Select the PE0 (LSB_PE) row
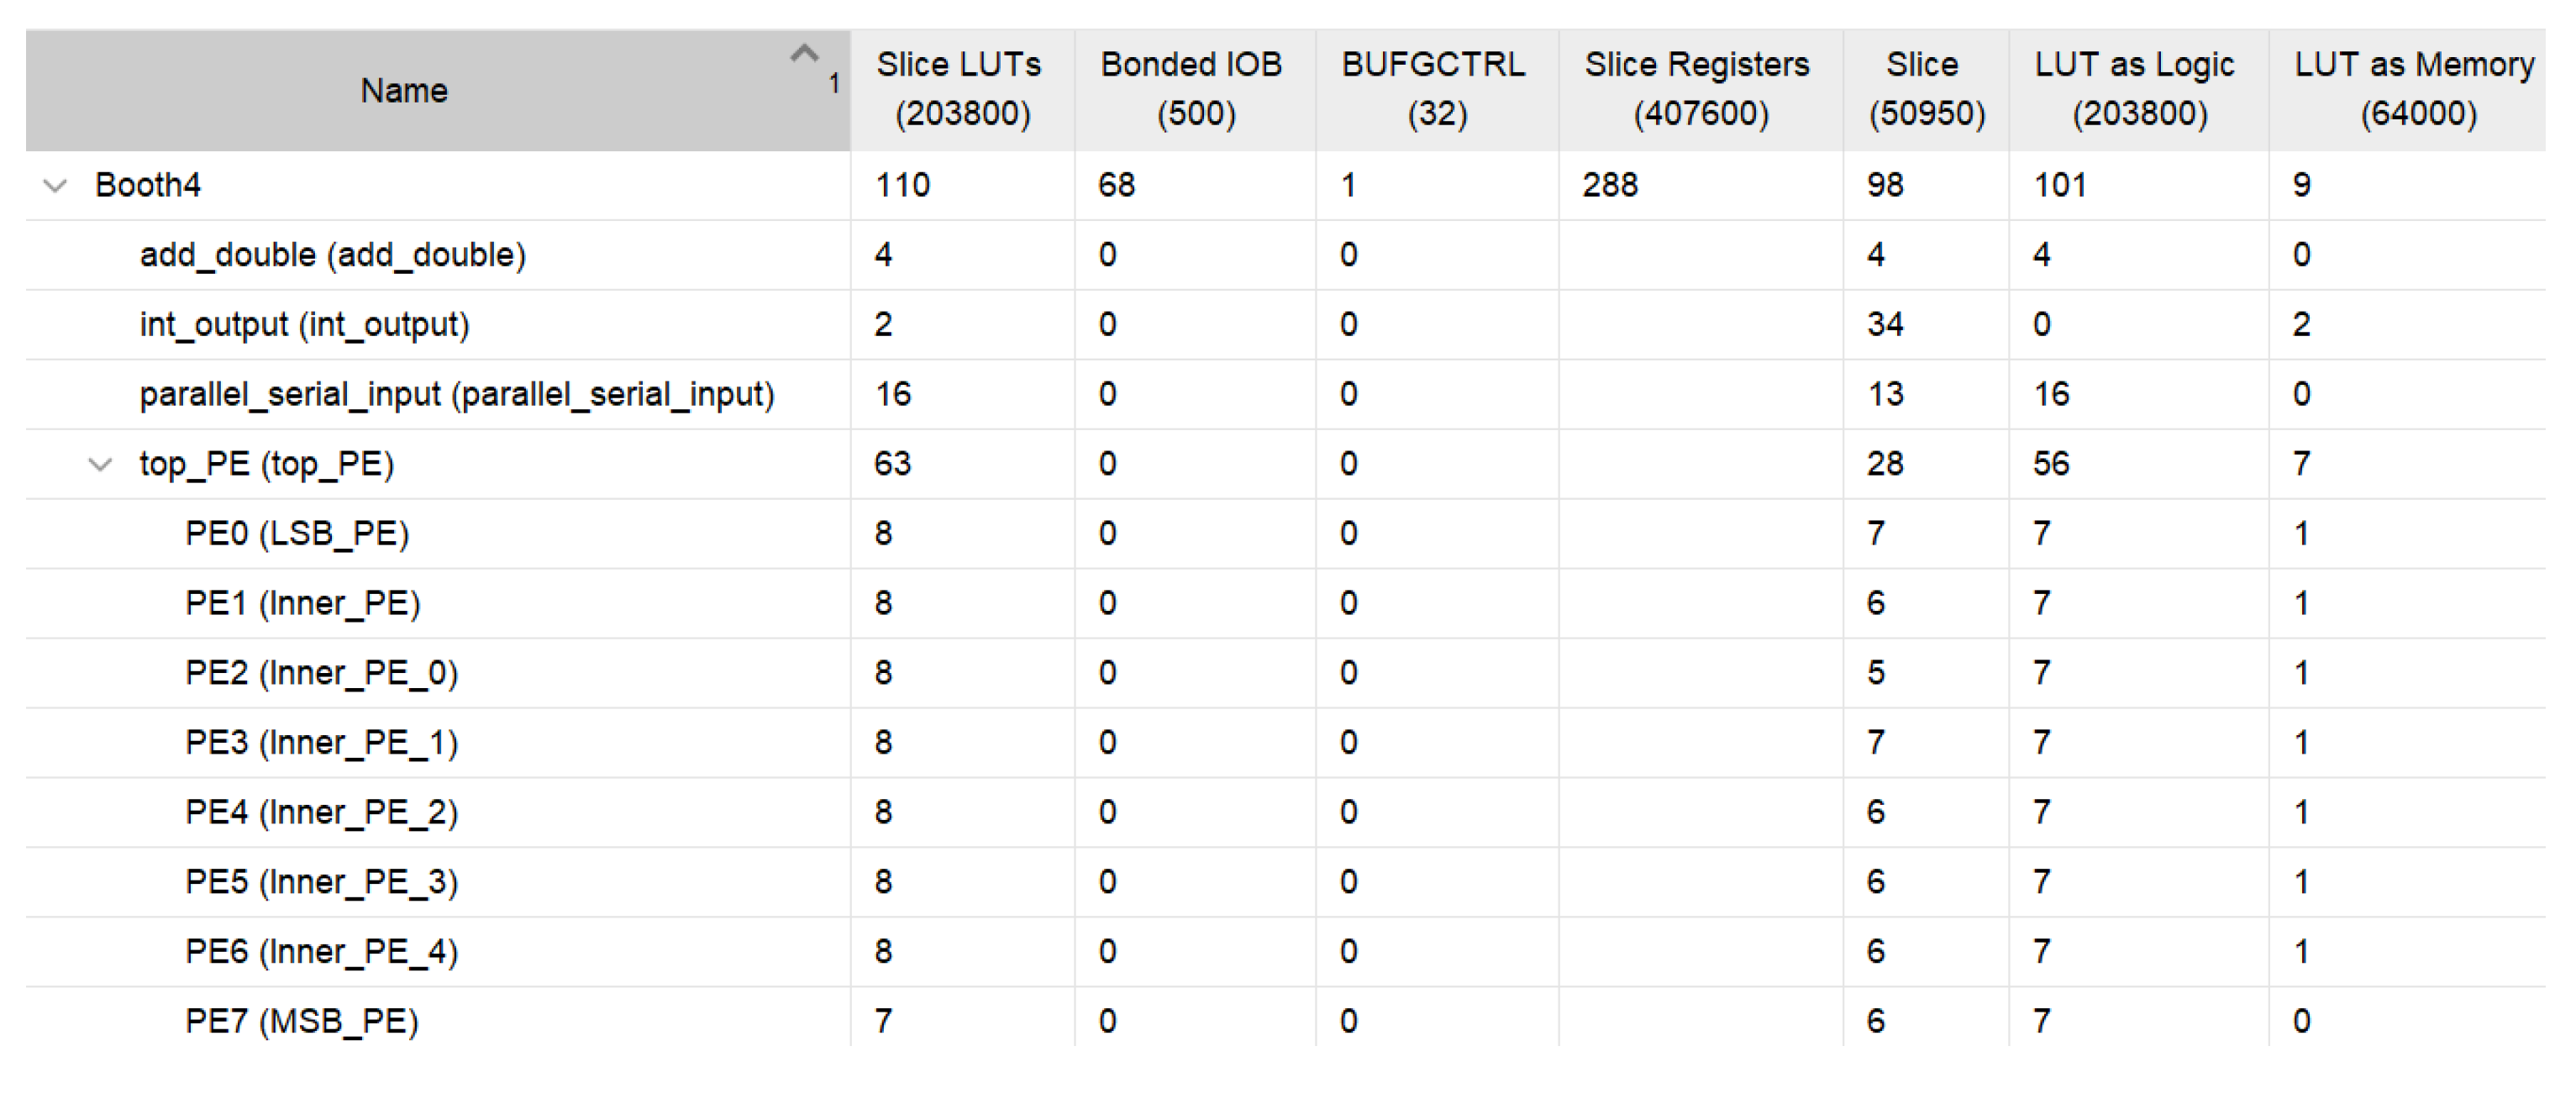 pyautogui.click(x=297, y=534)
